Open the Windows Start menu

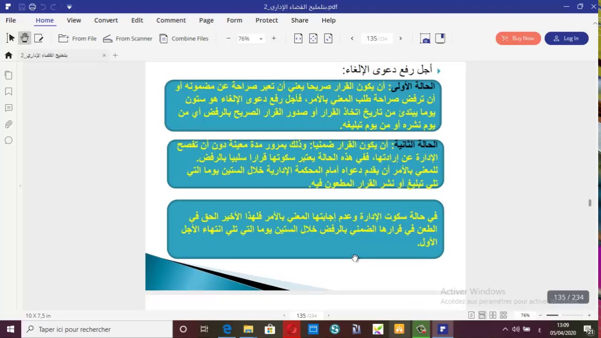11,330
